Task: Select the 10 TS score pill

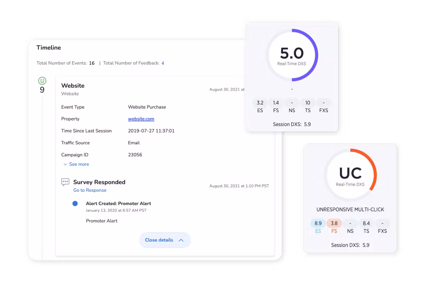Action: (x=307, y=103)
